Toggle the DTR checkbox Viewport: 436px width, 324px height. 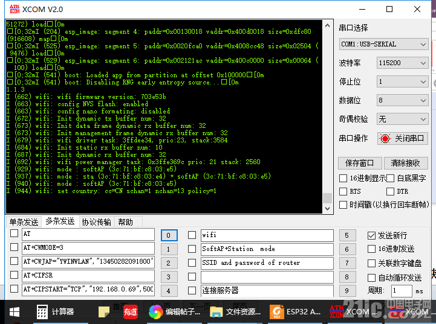coord(391,191)
